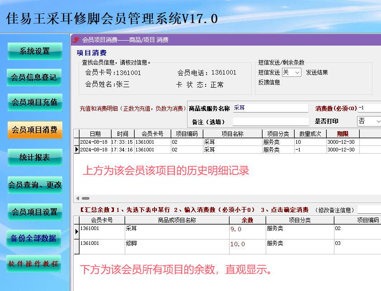The width and height of the screenshot is (381, 291).
Task: Click the 商品或项目名称 column header
Action: coord(177,221)
